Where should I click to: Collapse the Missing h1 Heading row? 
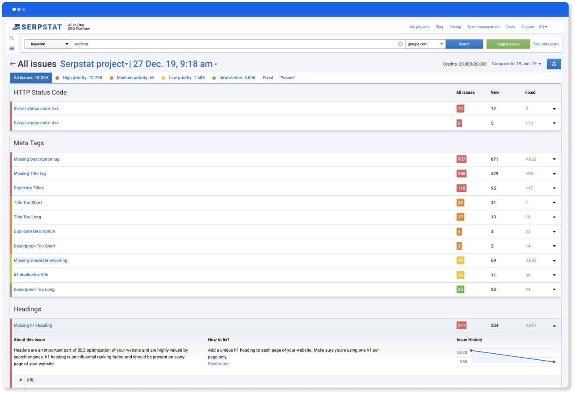point(554,325)
